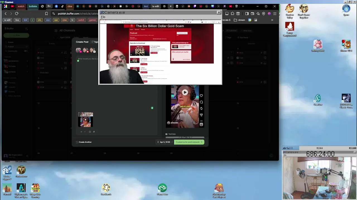Click the emoji icon in post composer
Image resolution: width=357 pixels, height=200 pixels.
(x=90, y=132)
